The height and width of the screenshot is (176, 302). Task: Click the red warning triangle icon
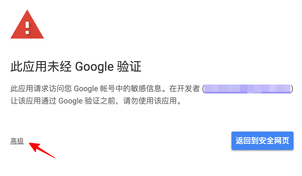pos(27,24)
